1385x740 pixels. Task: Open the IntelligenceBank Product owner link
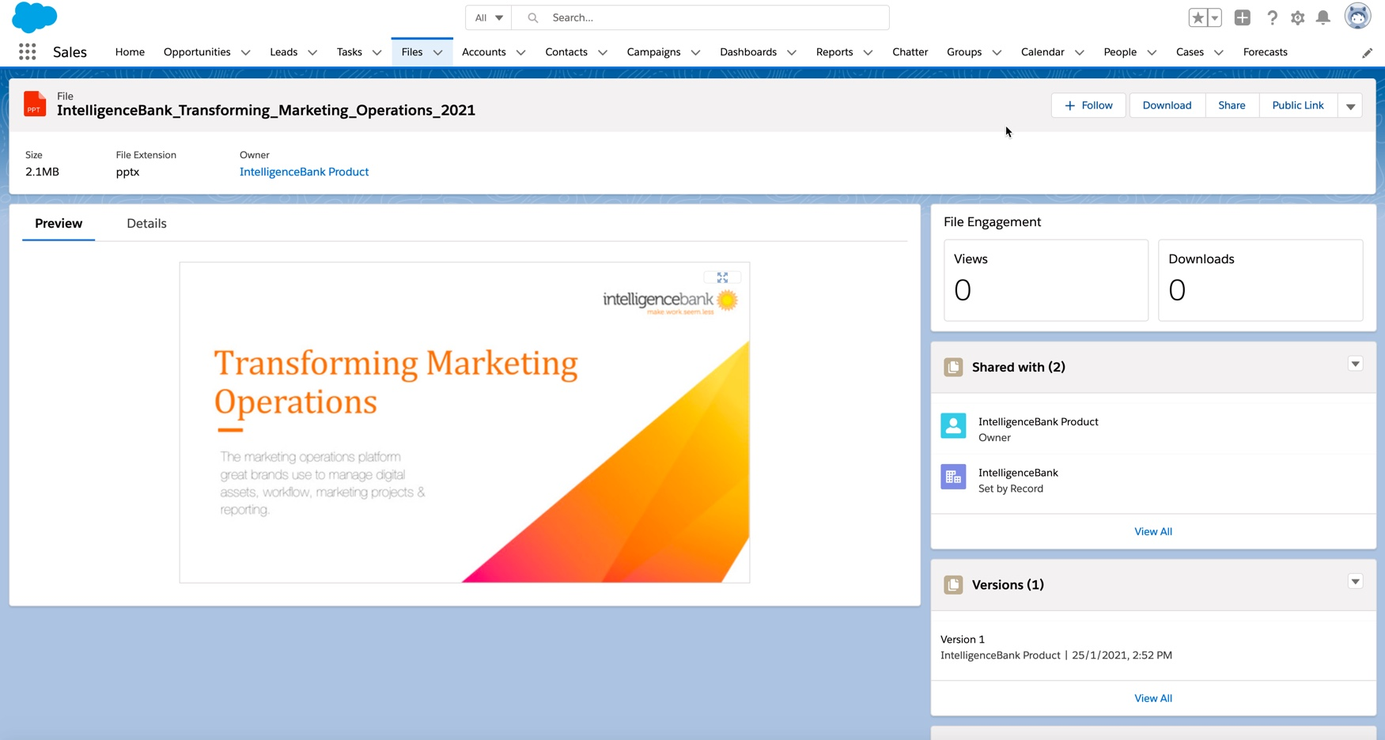pyautogui.click(x=304, y=172)
